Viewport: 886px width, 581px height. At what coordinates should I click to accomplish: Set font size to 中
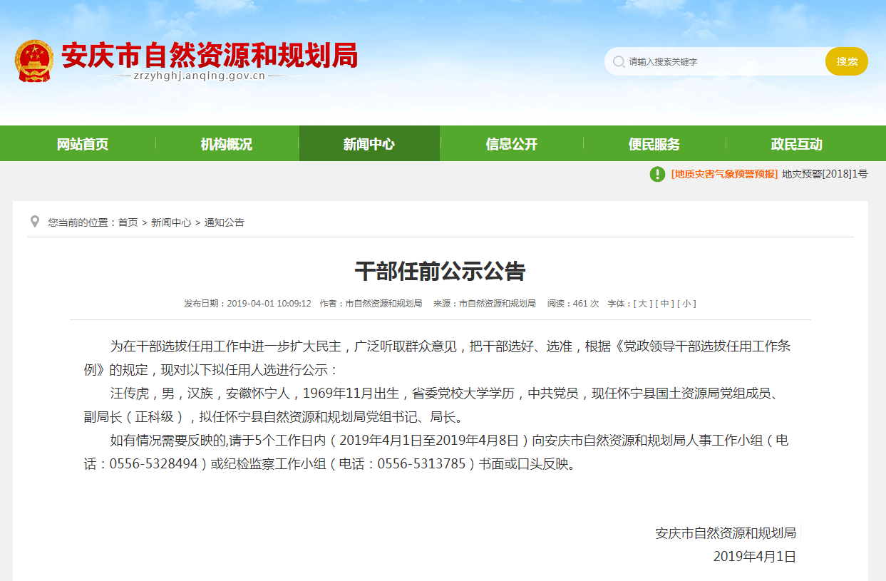665,304
